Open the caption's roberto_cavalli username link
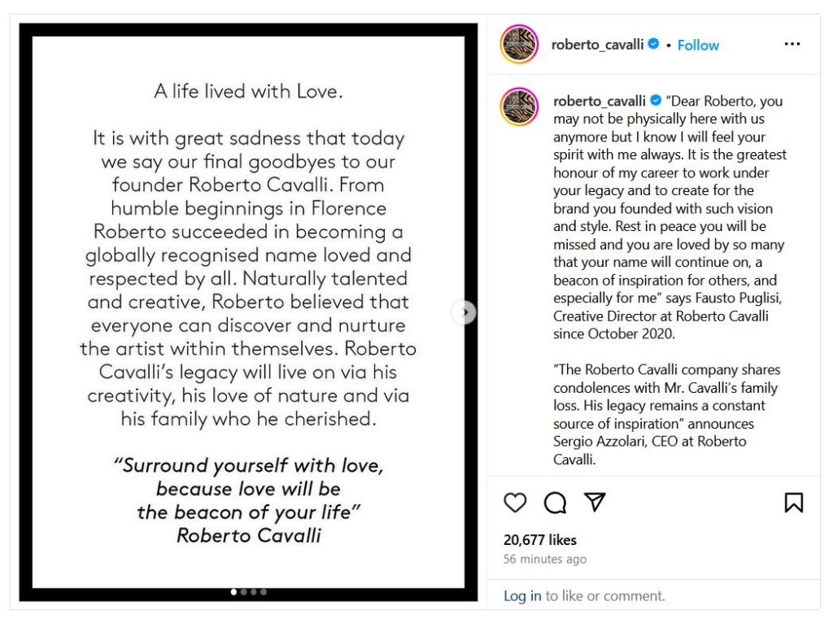This screenshot has height=623, width=833. tap(599, 102)
